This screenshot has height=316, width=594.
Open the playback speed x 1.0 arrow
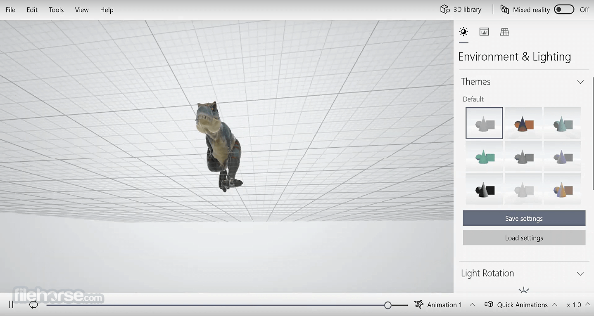(588, 304)
